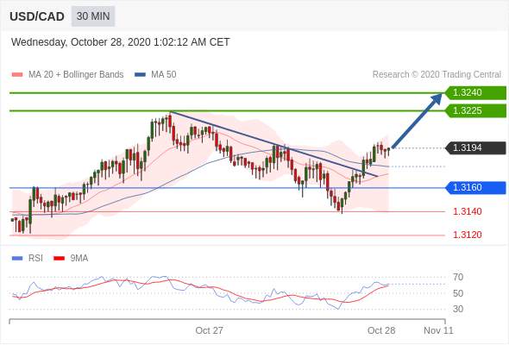Click the 9MA legend label
This screenshot has width=509, height=345.
[79, 259]
